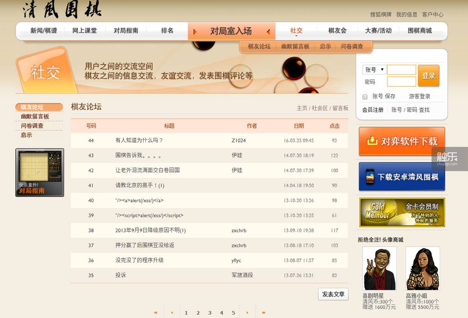Select the 喜剧明星 avatar picture
This screenshot has width=468, height=318.
(379, 268)
